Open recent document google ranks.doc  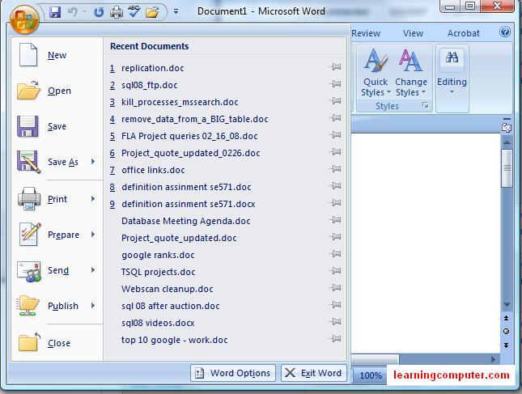tap(158, 255)
